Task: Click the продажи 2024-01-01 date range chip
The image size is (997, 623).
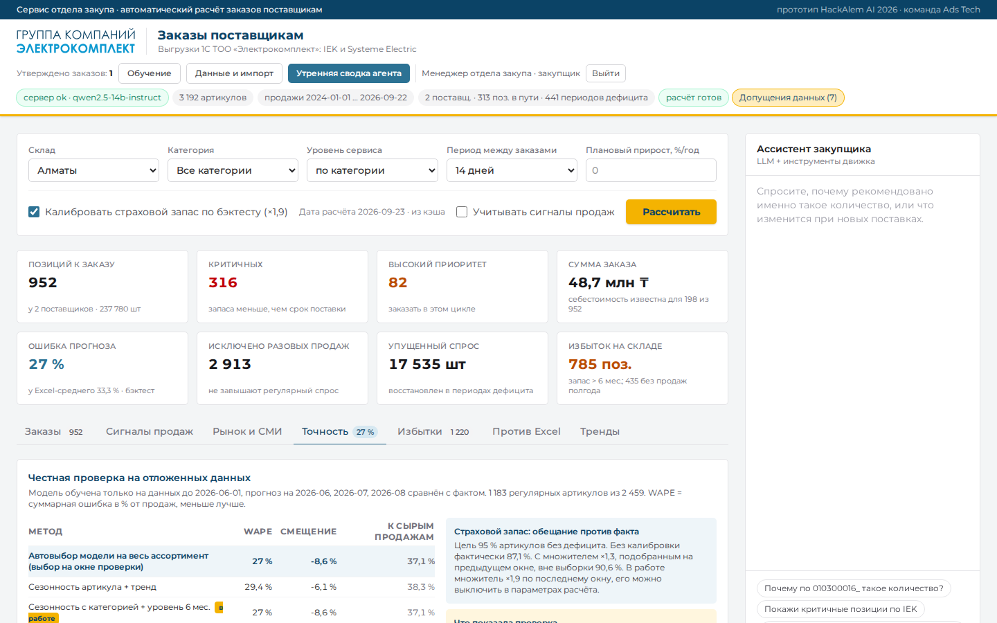Action: point(336,98)
